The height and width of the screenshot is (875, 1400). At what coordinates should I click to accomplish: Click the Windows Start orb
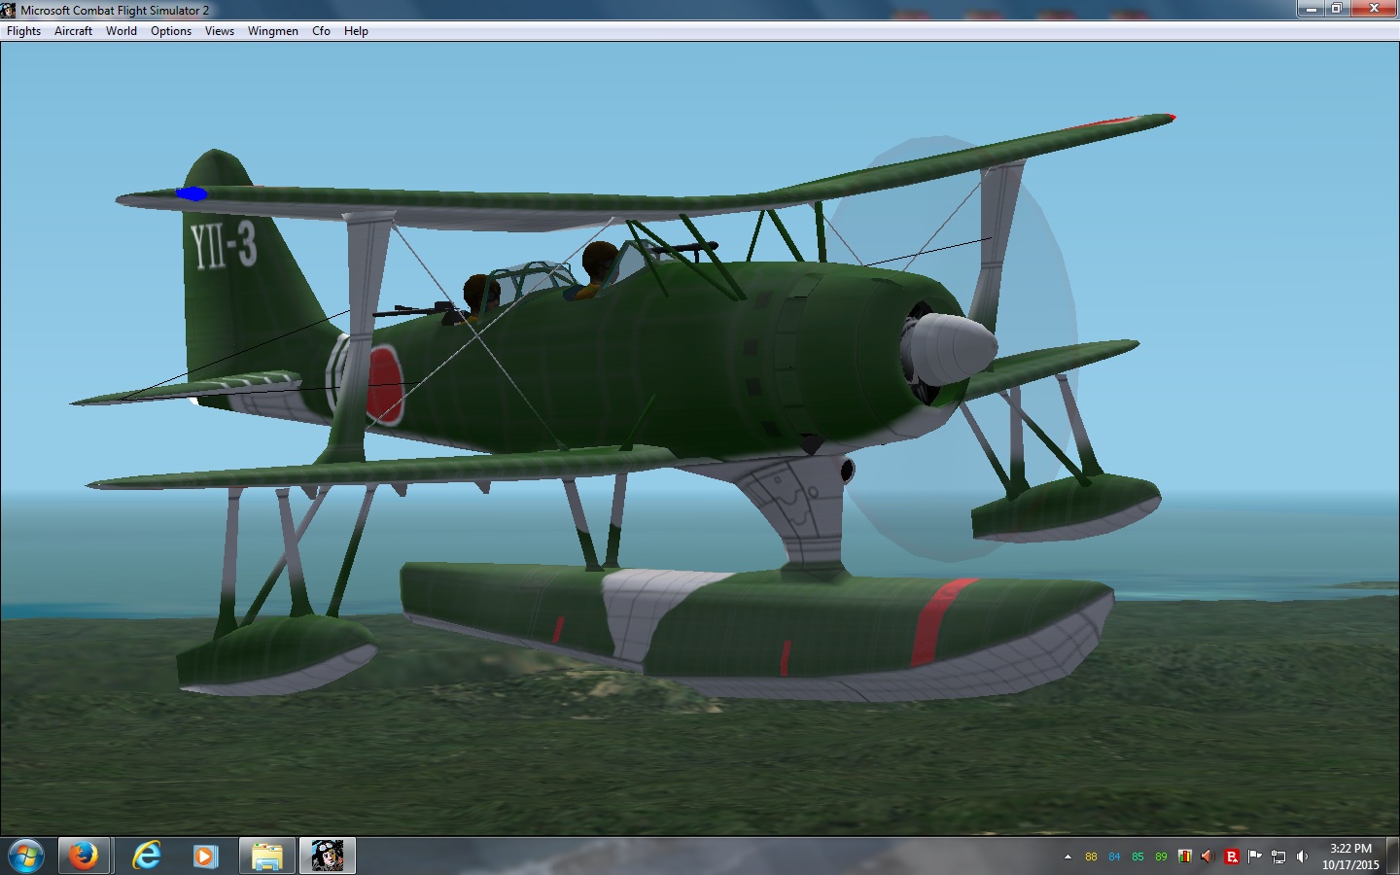[x=26, y=856]
